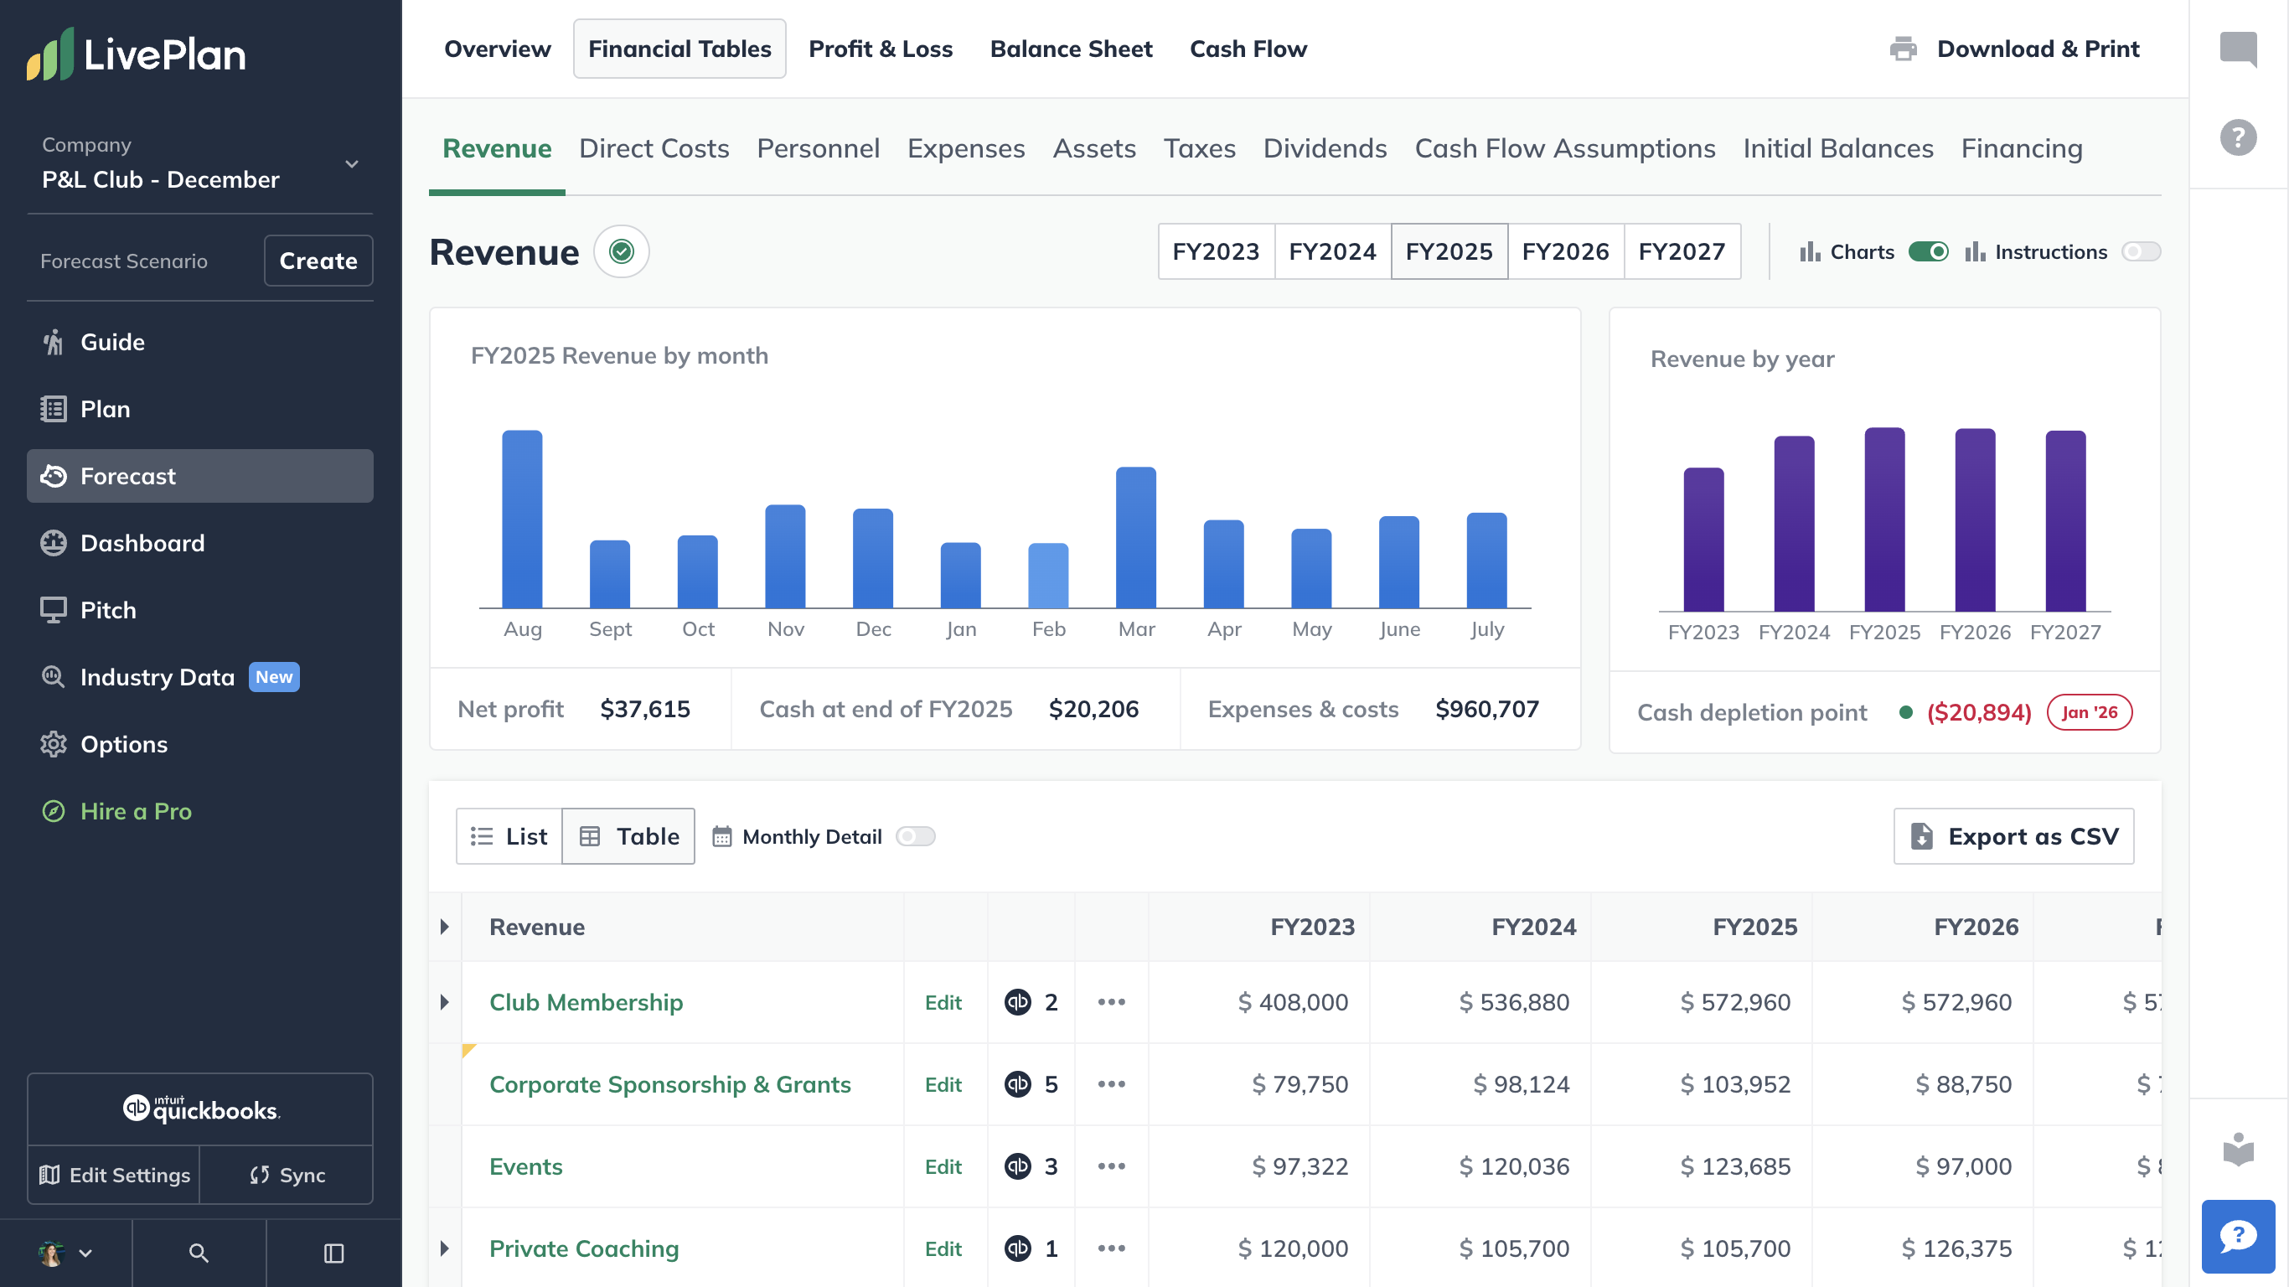Click the QuickBooks icon in Events row
Viewport: 2289px width, 1287px height.
(x=1017, y=1166)
